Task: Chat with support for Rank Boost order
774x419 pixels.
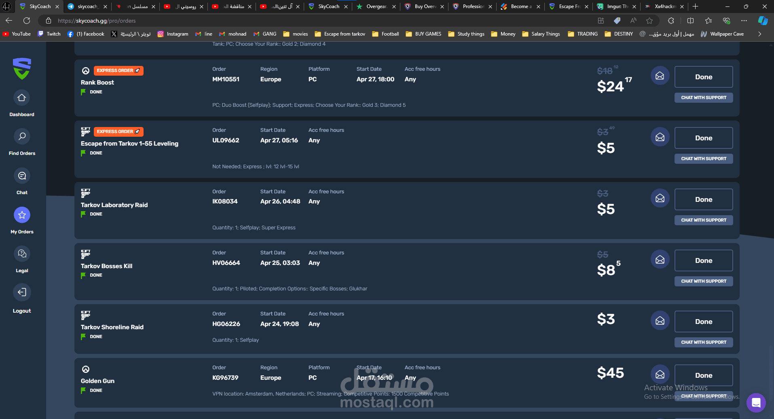Action: click(704, 97)
